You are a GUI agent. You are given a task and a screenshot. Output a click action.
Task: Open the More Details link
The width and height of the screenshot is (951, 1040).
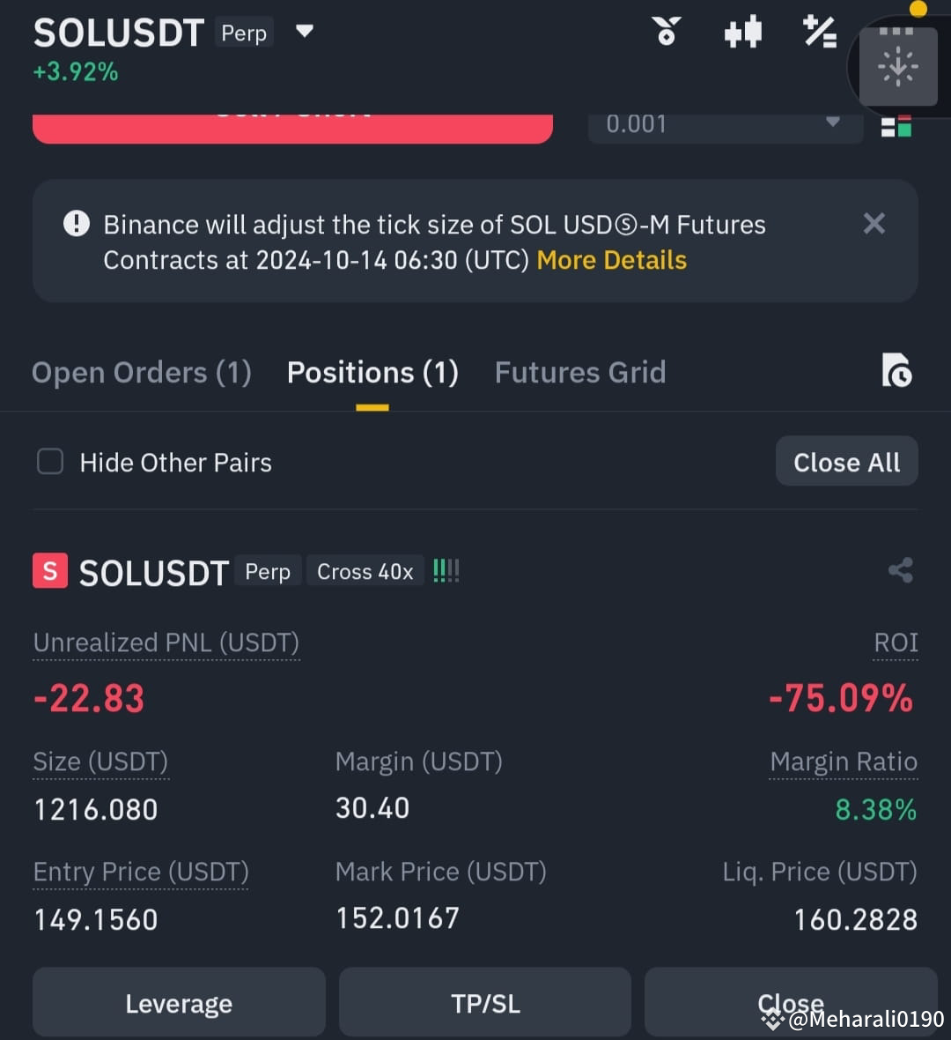click(612, 260)
